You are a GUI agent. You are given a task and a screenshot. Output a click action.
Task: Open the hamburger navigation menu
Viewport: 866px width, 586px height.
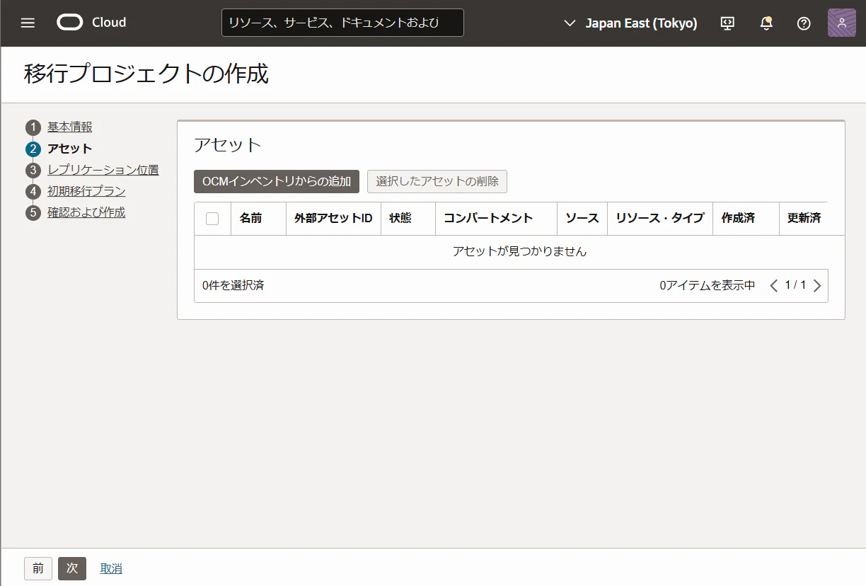[28, 23]
